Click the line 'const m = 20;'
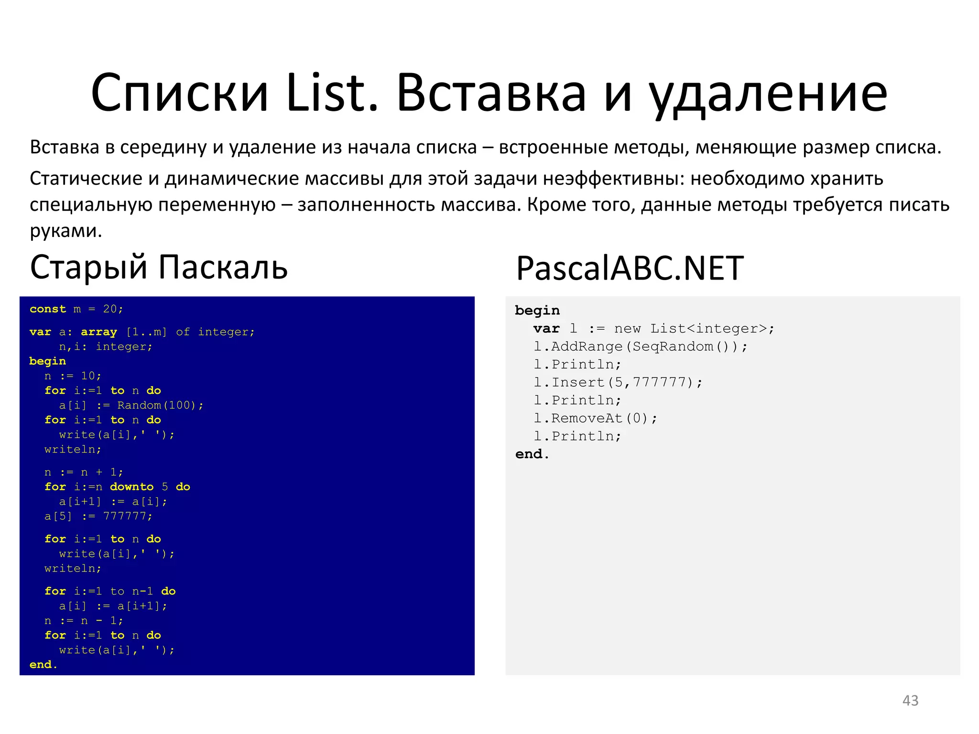 pos(76,309)
